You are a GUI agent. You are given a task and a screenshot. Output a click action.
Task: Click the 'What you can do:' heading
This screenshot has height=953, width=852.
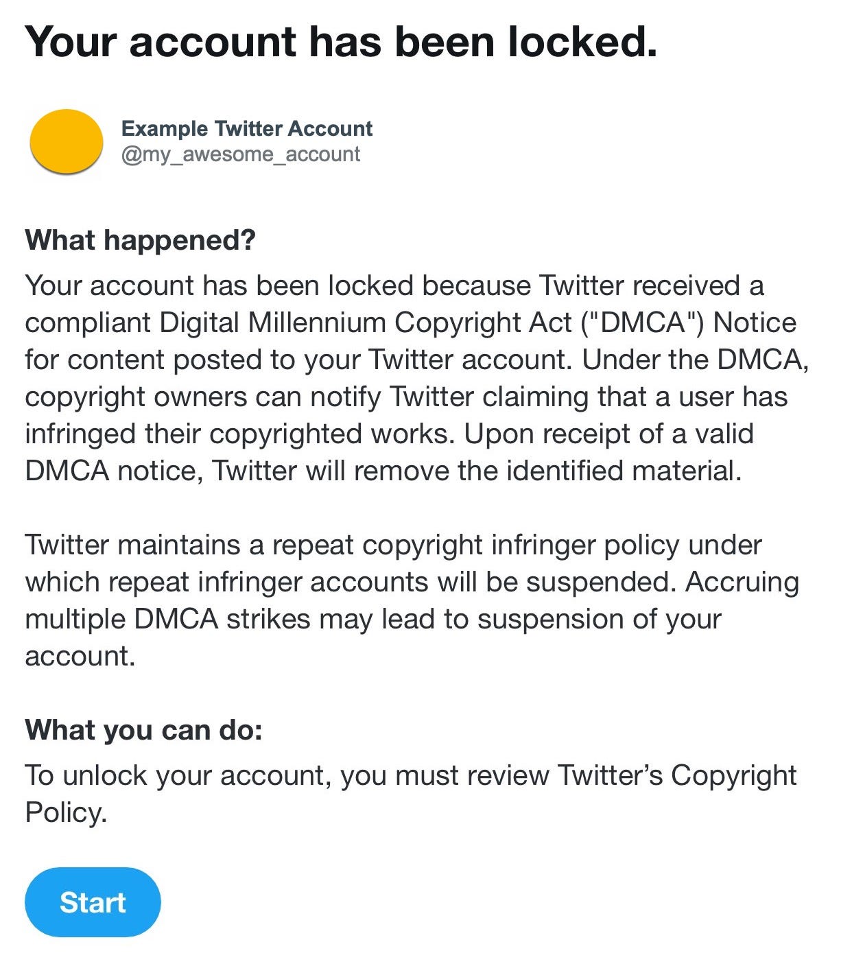click(143, 729)
